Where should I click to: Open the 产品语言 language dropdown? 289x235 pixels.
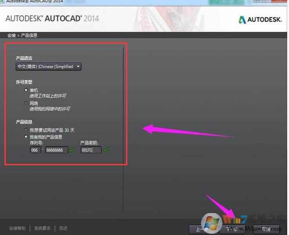tap(48, 67)
